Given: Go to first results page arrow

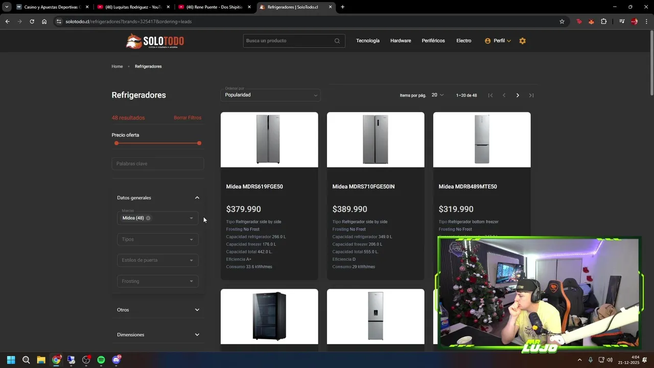Looking at the screenshot, I should click(x=491, y=95).
